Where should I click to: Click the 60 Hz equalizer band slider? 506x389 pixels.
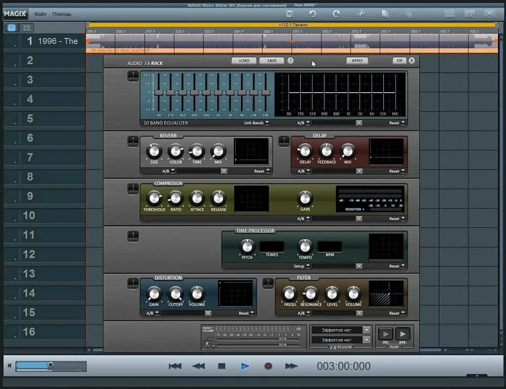pos(159,93)
